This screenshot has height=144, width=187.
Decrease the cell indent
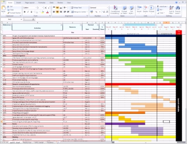65,12
